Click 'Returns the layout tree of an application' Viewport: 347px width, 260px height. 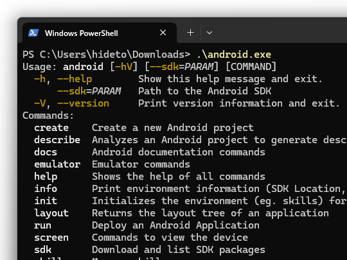[x=210, y=213]
